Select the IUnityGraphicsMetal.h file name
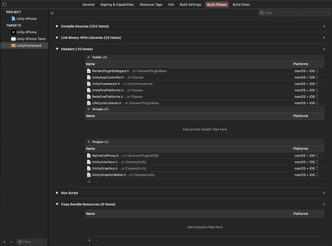The image size is (332, 246). [109, 175]
